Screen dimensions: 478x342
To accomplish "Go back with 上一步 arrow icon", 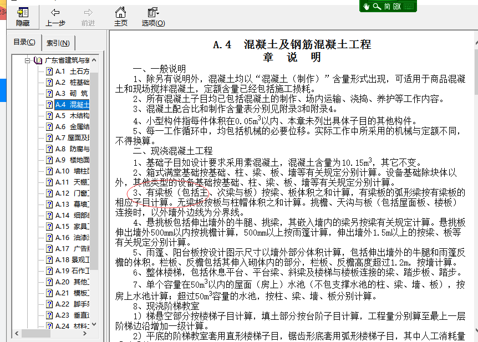I will 55,13.
